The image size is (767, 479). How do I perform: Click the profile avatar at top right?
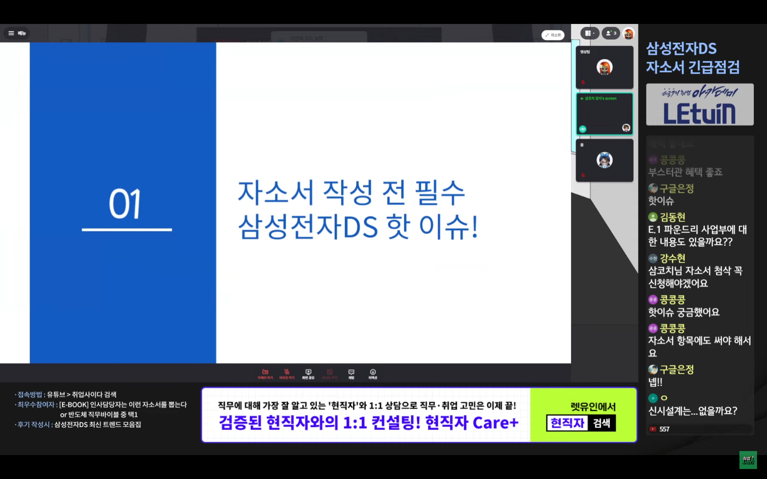click(628, 34)
